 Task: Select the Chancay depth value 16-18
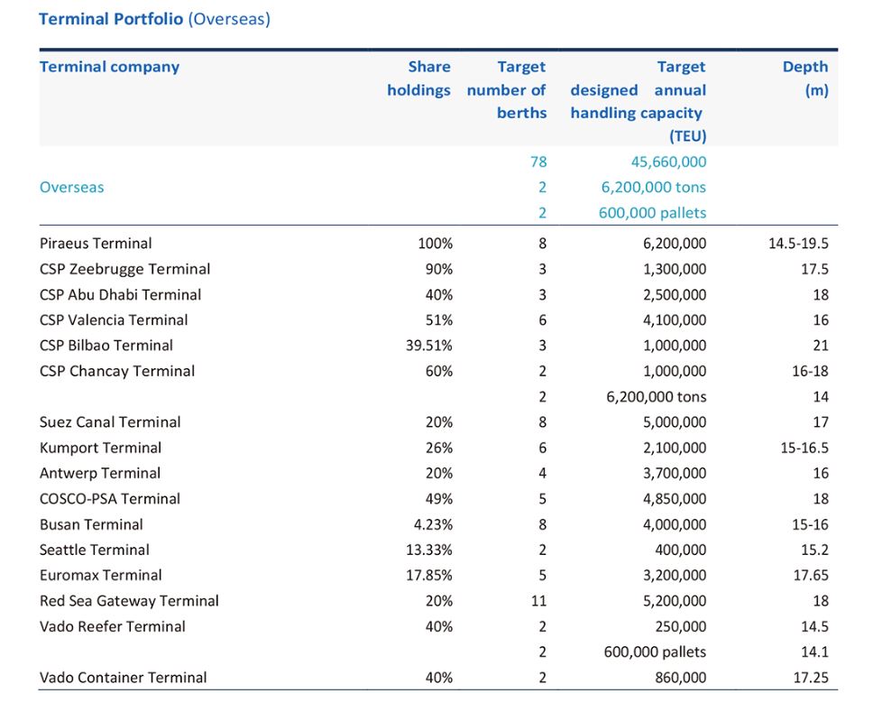click(x=810, y=371)
